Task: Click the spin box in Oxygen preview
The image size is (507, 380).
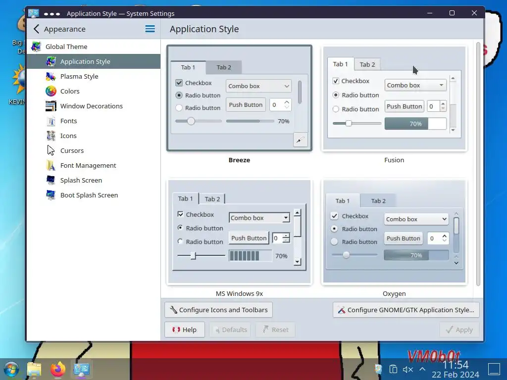Action: tap(438, 238)
